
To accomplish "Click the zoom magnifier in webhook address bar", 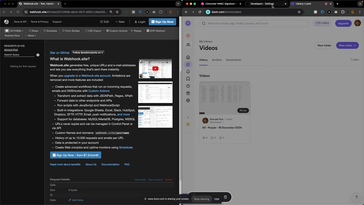I will pyautogui.click(x=111, y=12).
